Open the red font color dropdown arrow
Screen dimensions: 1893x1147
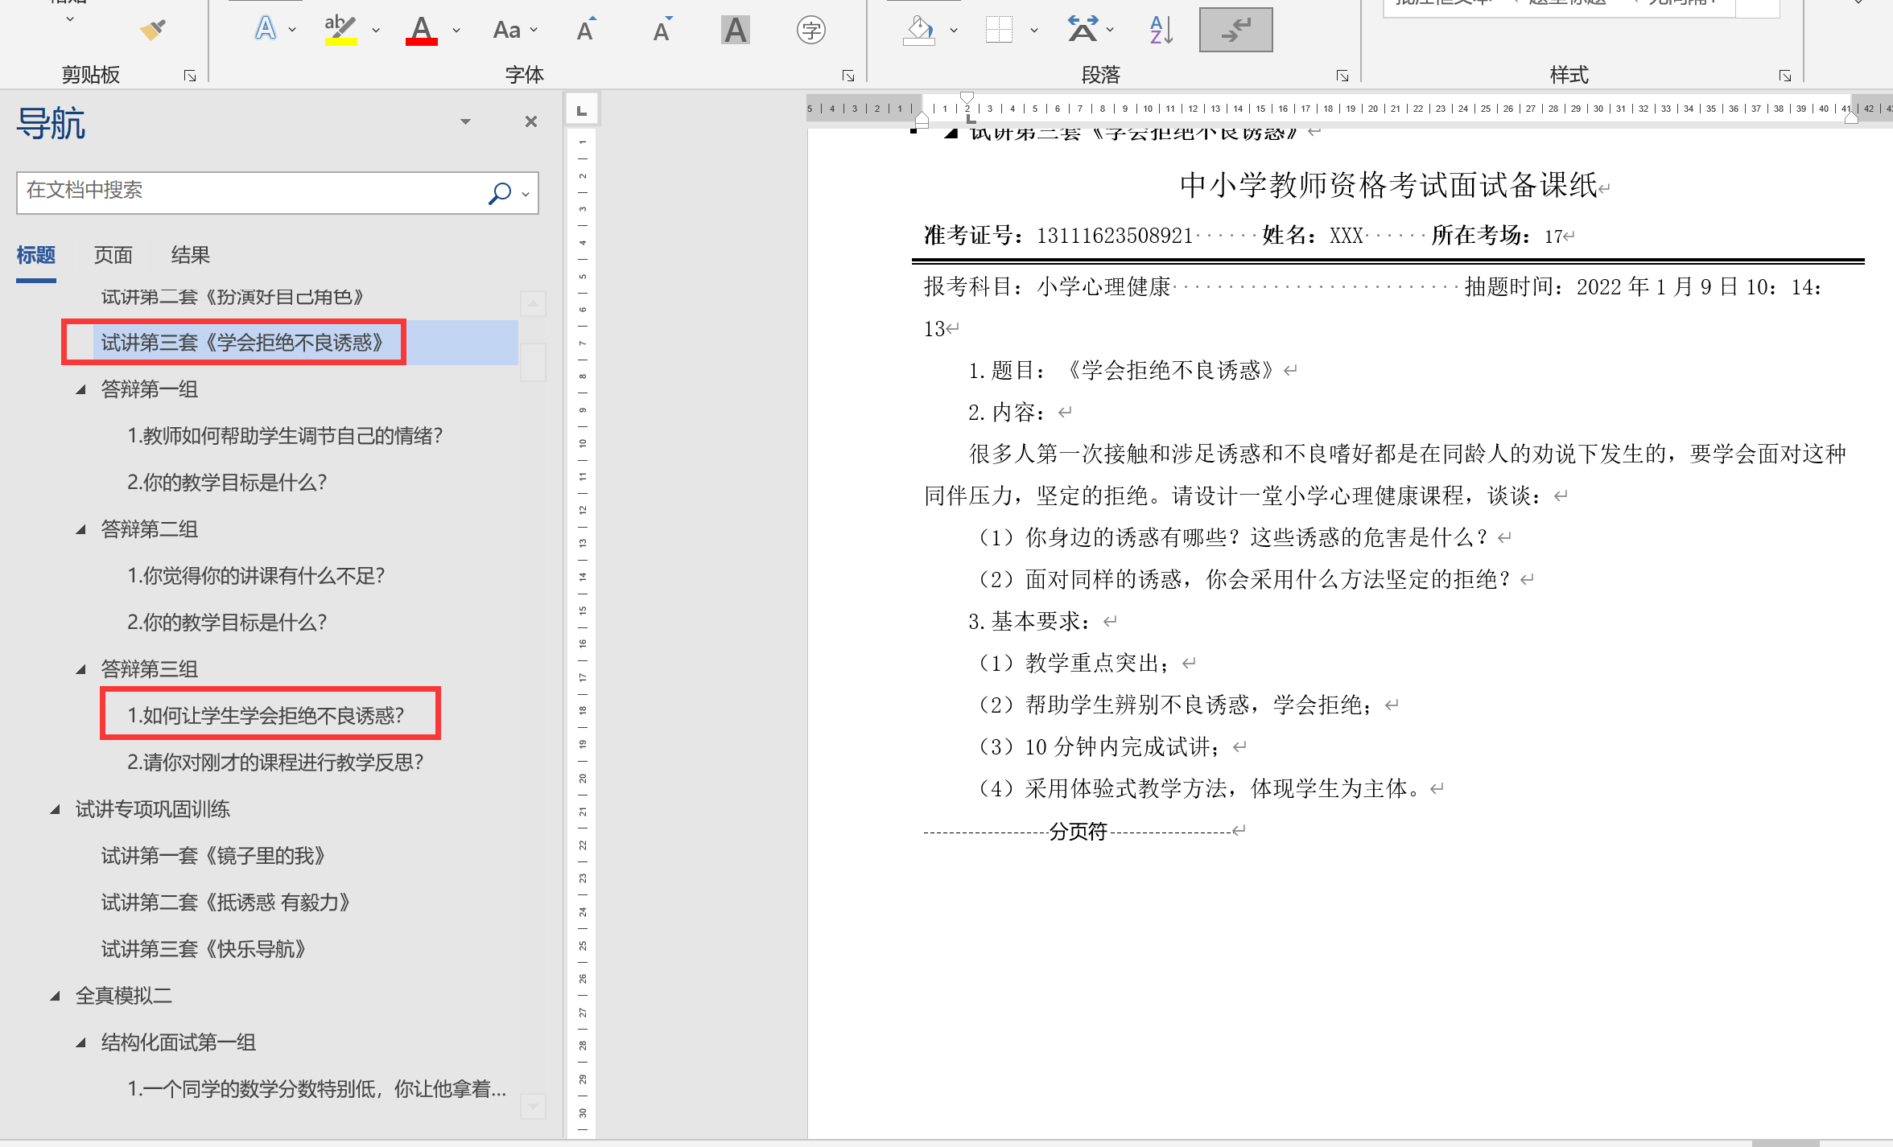pyautogui.click(x=456, y=31)
